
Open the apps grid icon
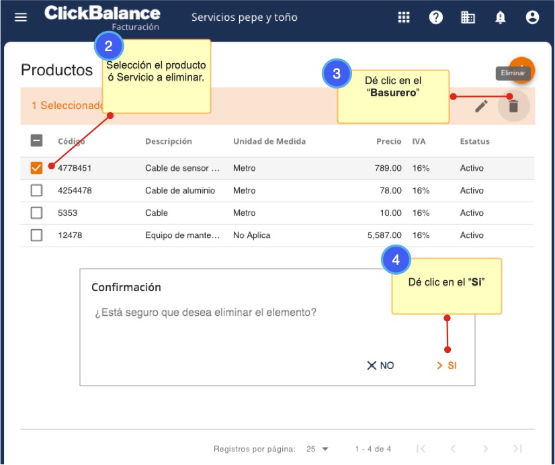point(404,17)
